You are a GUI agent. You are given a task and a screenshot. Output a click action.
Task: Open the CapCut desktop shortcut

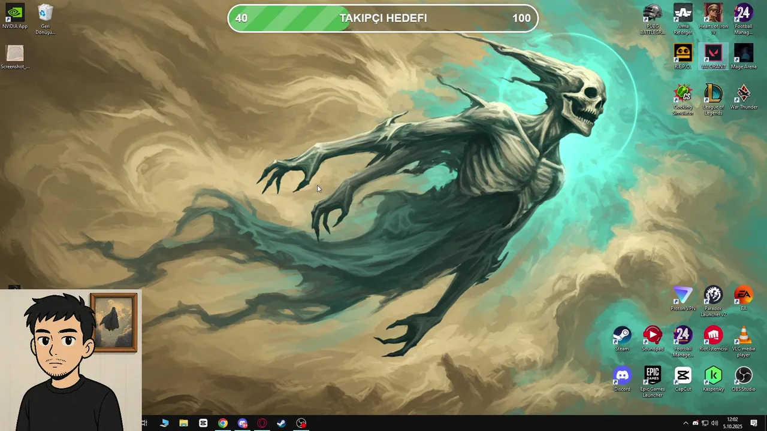(683, 379)
